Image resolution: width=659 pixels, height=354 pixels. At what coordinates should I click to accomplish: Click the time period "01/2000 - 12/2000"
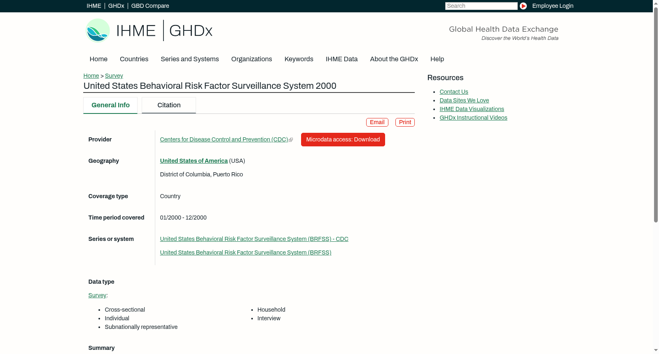point(183,218)
